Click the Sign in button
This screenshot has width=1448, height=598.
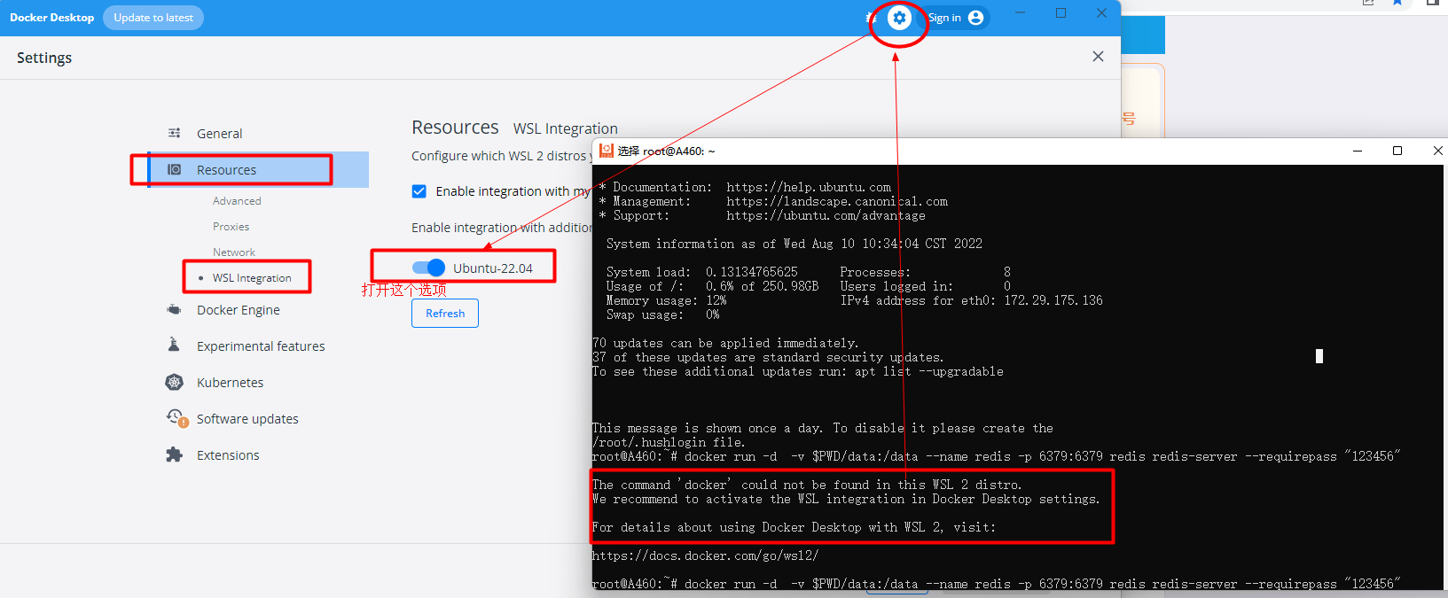click(x=956, y=18)
